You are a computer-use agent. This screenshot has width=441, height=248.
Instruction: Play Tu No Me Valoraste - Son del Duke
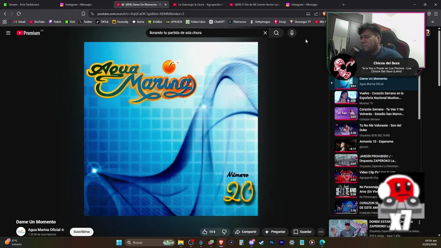(x=374, y=130)
